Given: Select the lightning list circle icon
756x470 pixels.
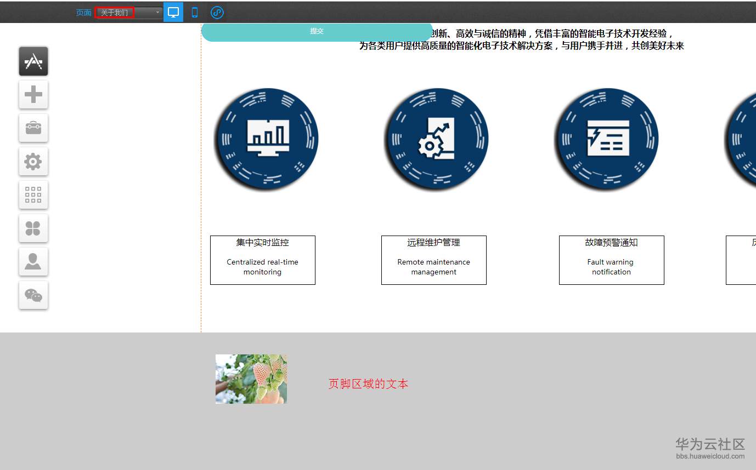Looking at the screenshot, I should tap(607, 140).
